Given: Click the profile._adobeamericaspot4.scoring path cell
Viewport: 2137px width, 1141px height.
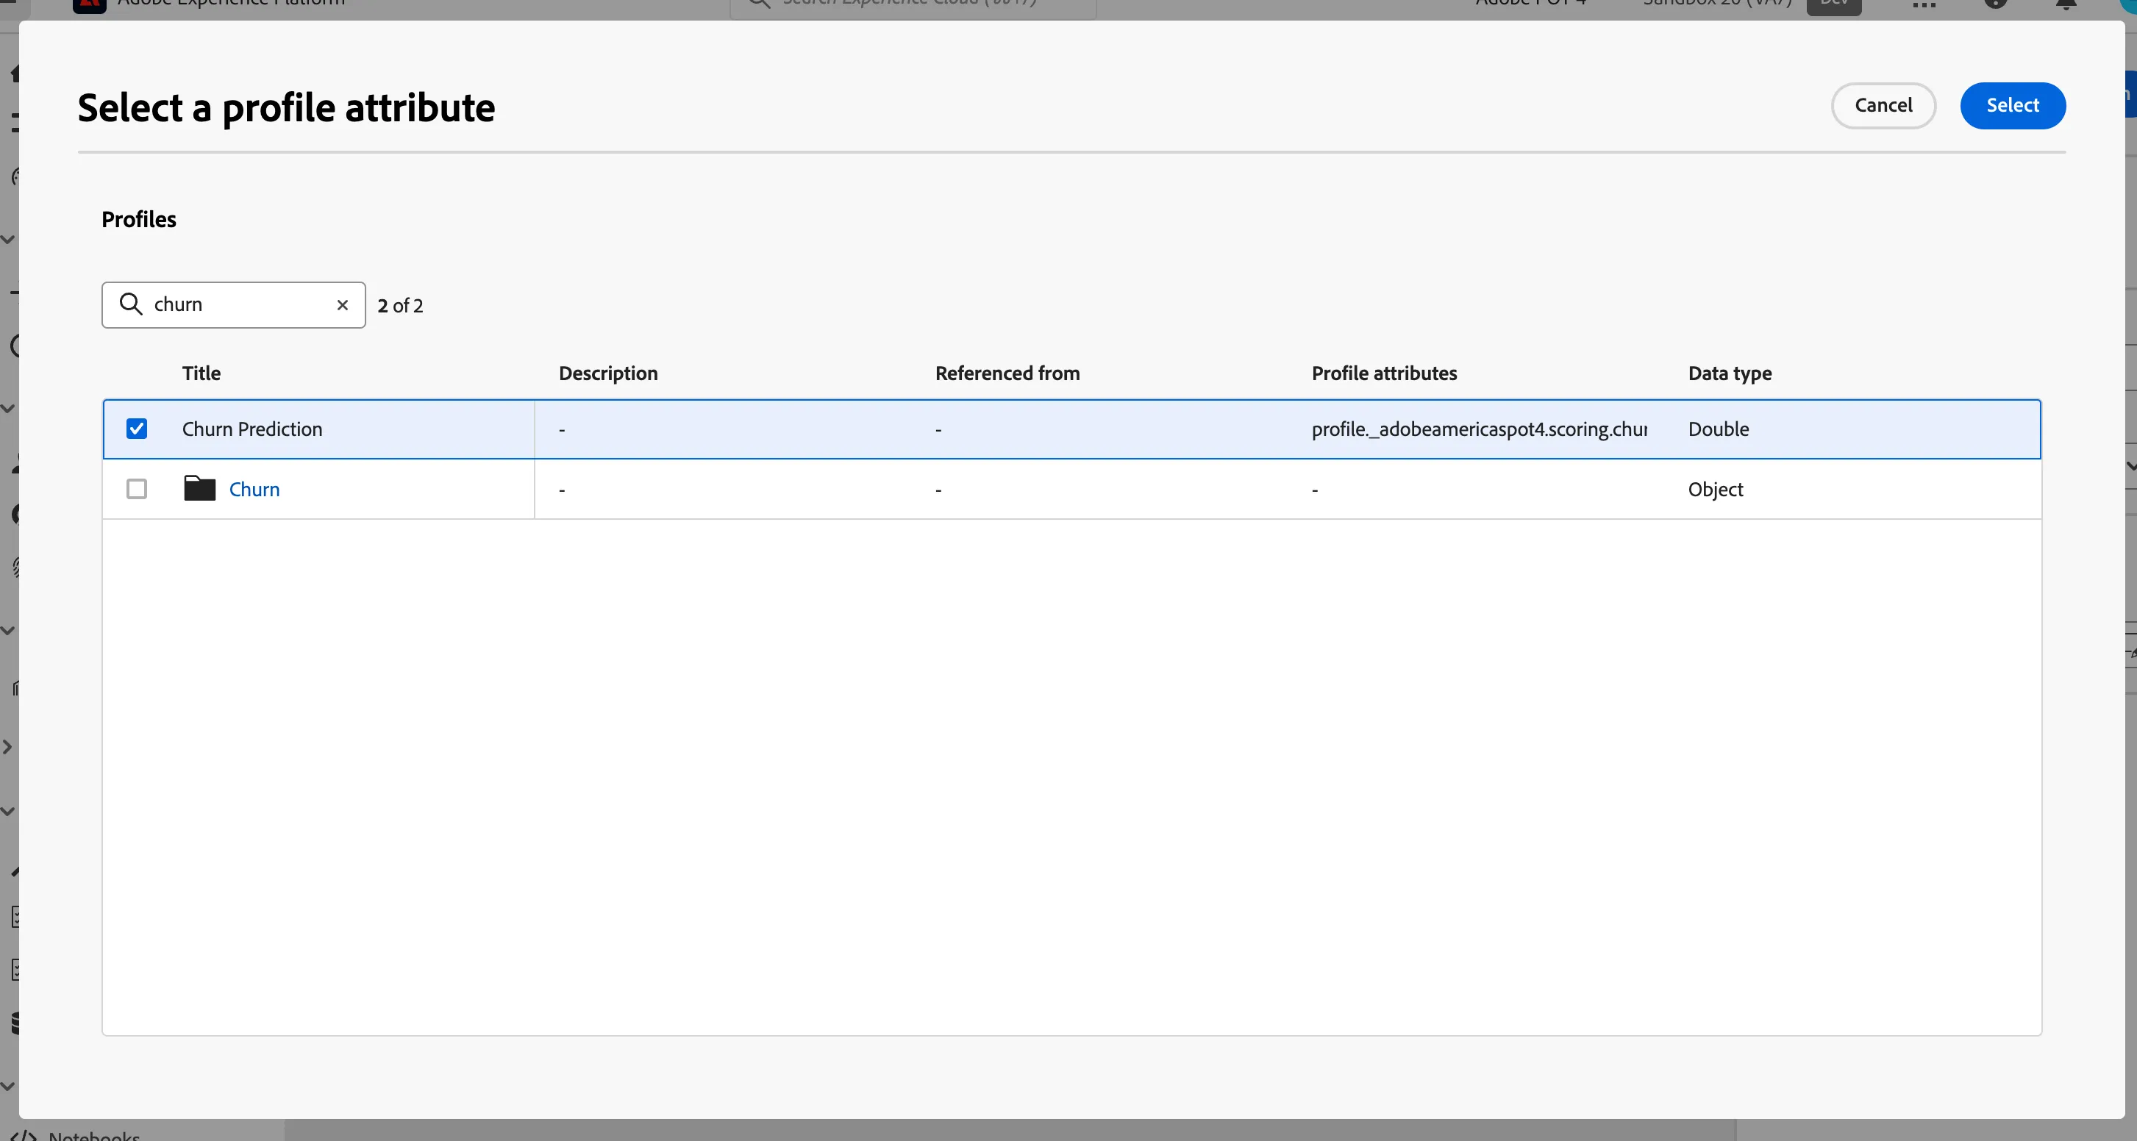Looking at the screenshot, I should pyautogui.click(x=1479, y=429).
